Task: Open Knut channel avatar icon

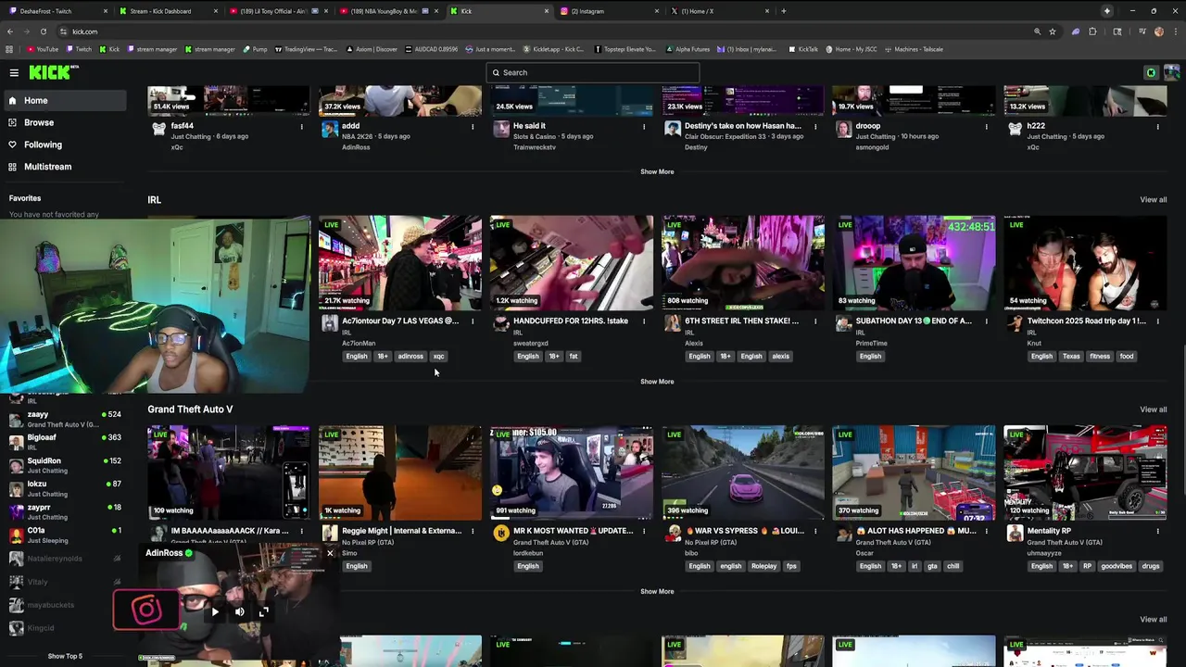Action: click(x=1015, y=323)
